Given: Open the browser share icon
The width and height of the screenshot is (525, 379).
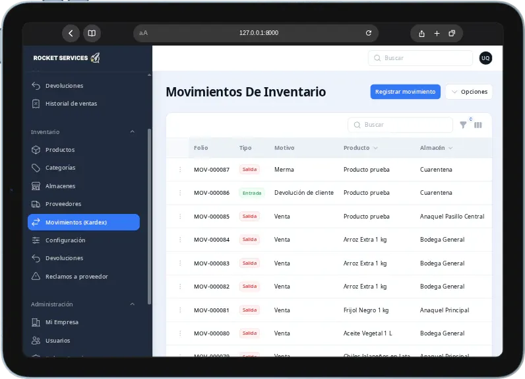Looking at the screenshot, I should click(422, 34).
